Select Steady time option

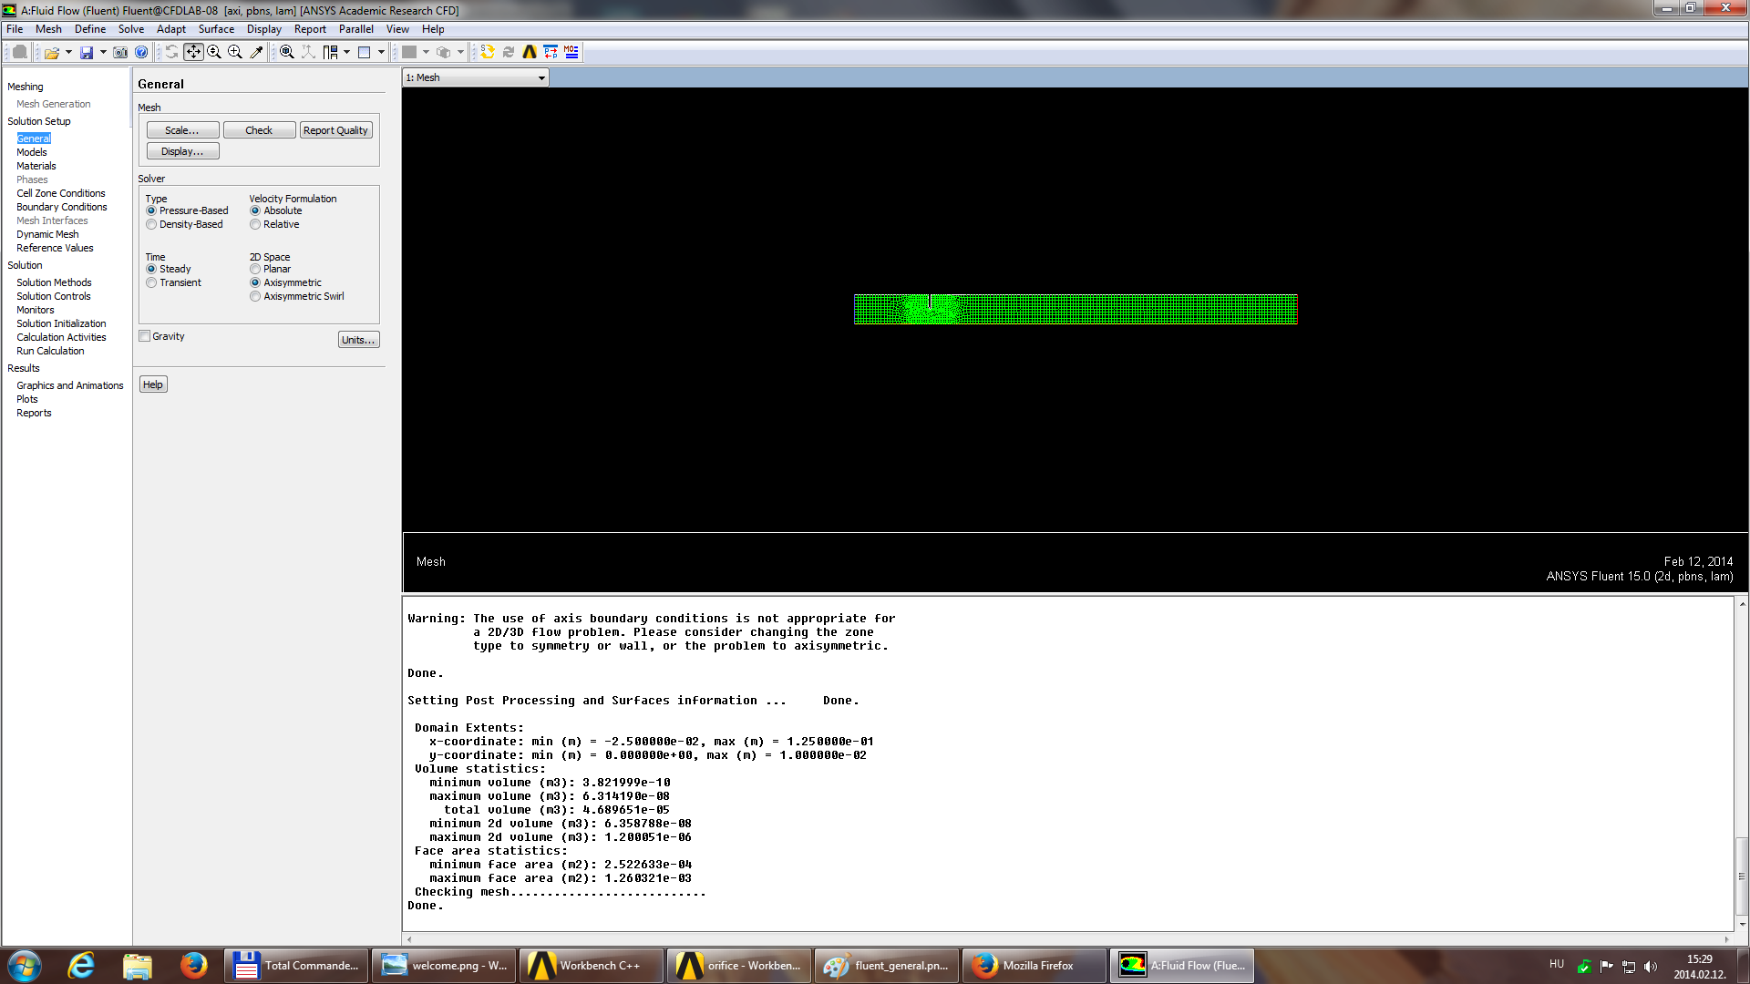tap(151, 269)
